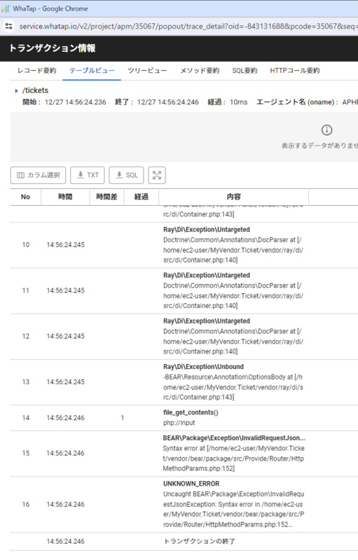Download SQL file
Screen dimensions: 358x560
click(127, 176)
